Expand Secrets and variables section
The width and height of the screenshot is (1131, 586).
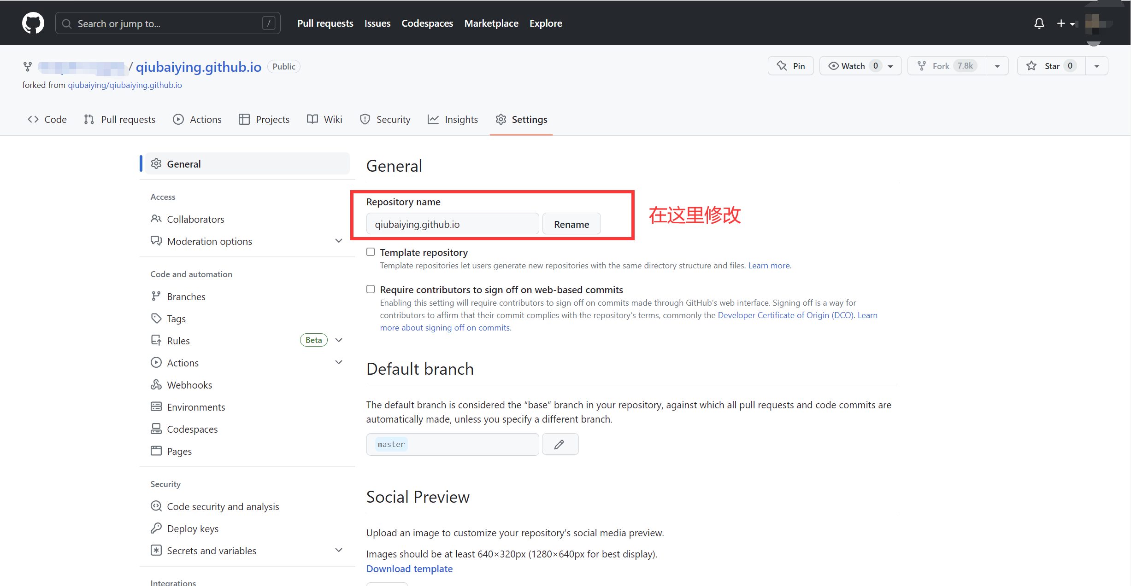click(339, 550)
